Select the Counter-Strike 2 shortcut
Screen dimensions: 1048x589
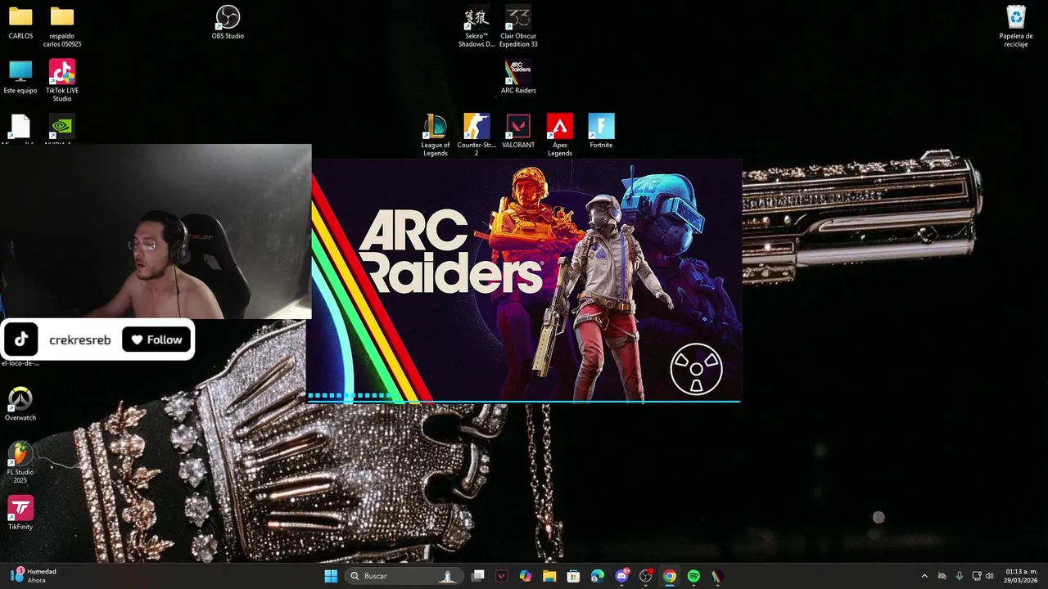pyautogui.click(x=477, y=135)
